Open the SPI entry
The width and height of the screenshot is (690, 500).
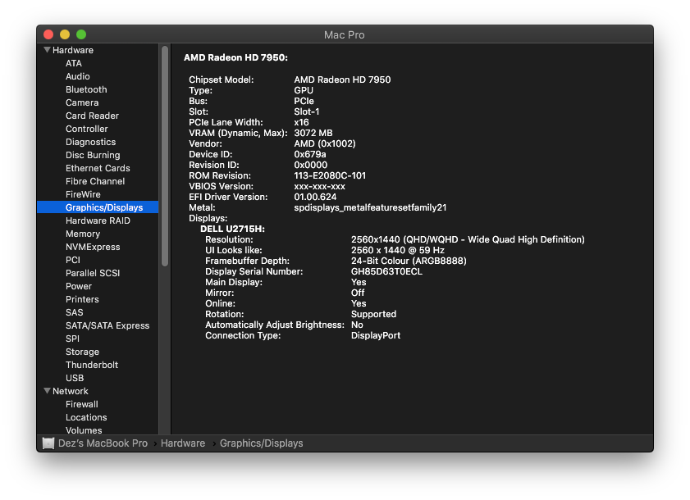[72, 339]
